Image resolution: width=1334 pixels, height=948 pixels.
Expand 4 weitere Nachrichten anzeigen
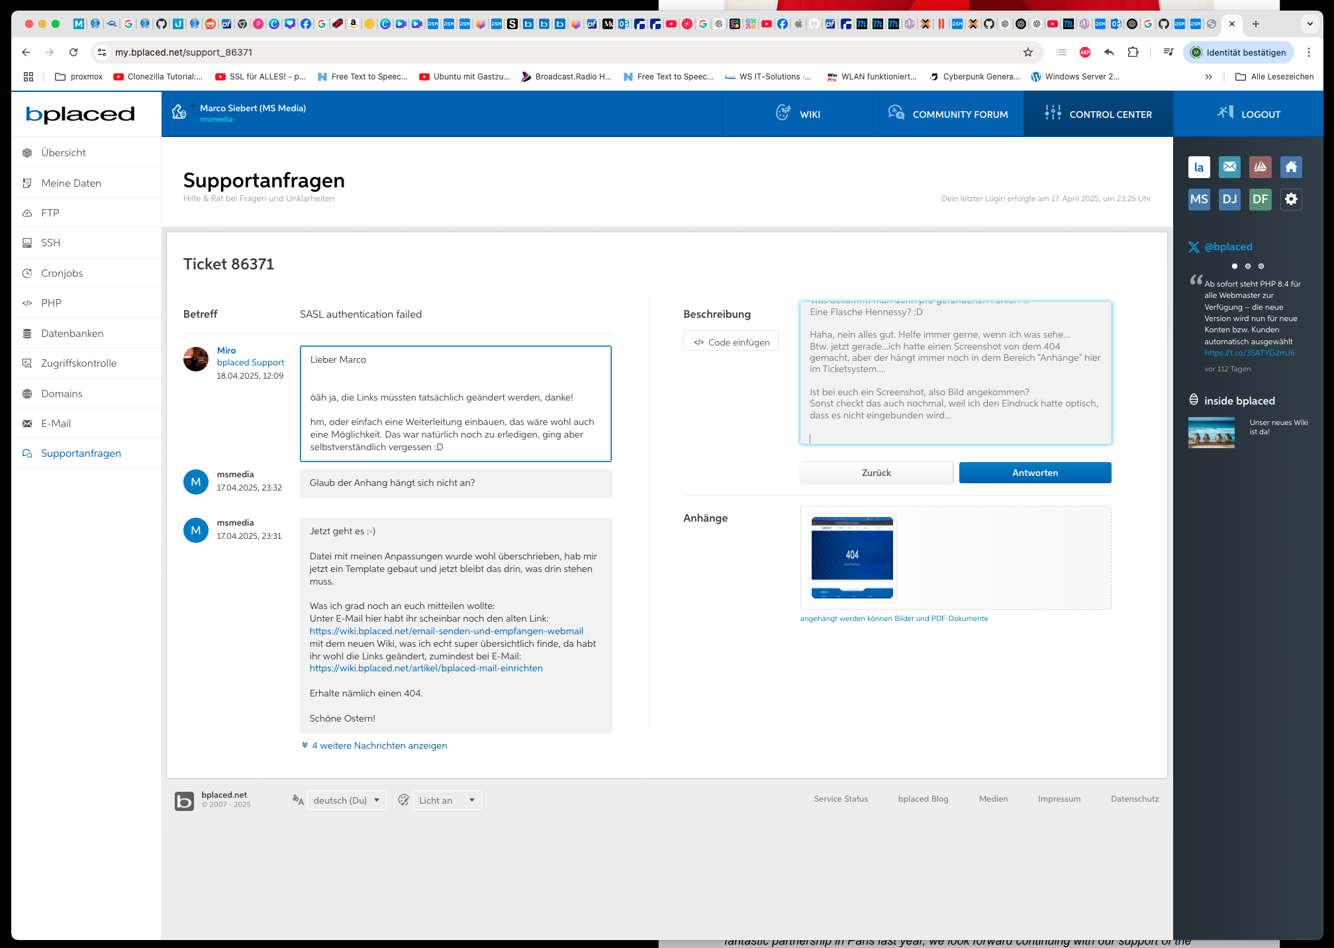pyautogui.click(x=379, y=745)
